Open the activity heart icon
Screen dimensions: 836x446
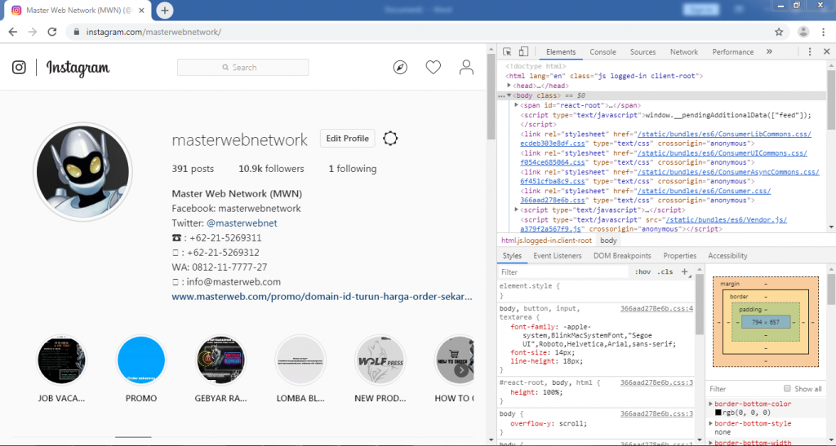coord(433,68)
